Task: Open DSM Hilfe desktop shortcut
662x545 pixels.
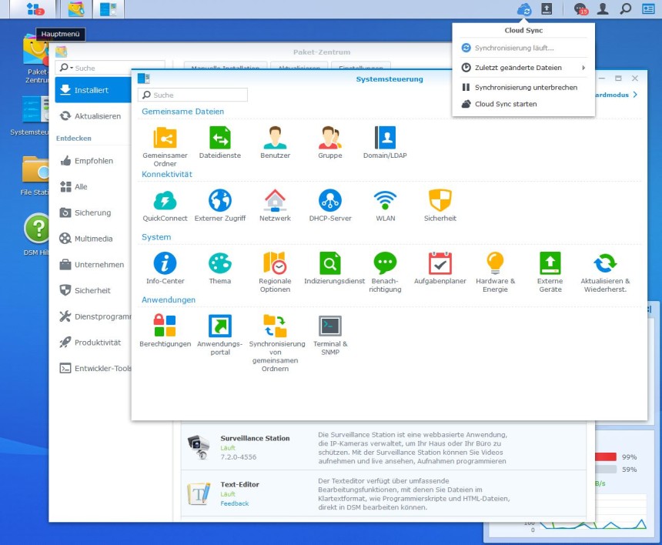Action: (37, 229)
